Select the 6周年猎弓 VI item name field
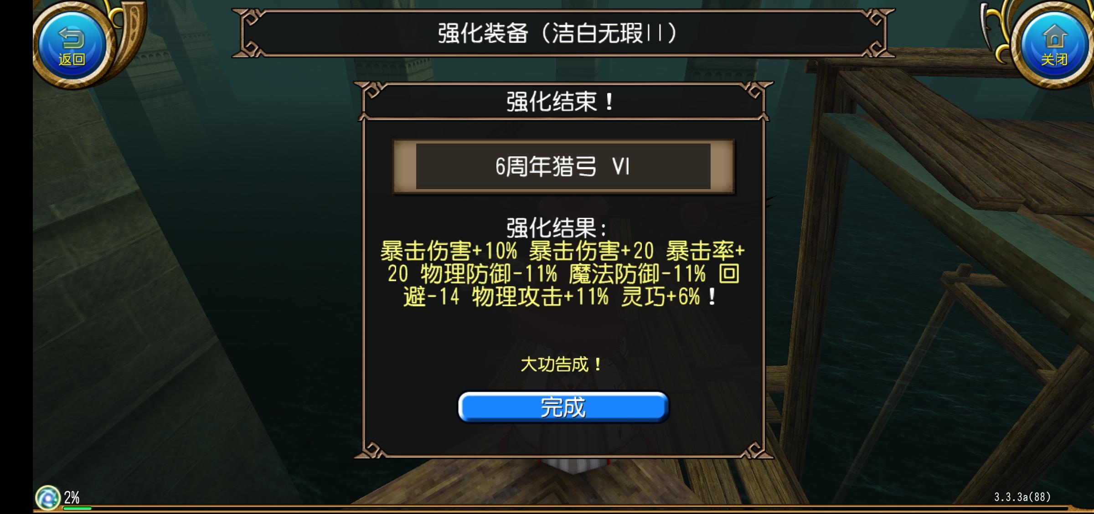This screenshot has height=514, width=1094. tap(563, 167)
